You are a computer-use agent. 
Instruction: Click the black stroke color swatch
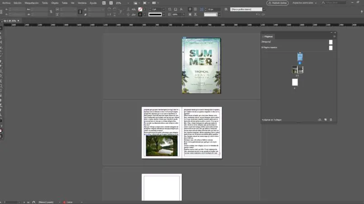[x=140, y=14]
